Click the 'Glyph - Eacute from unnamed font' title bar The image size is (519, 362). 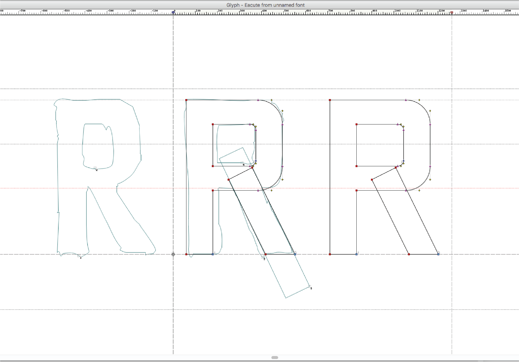click(265, 5)
